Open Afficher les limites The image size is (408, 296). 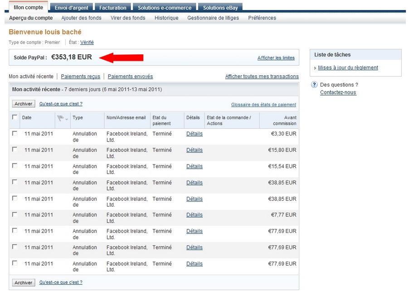click(x=276, y=58)
